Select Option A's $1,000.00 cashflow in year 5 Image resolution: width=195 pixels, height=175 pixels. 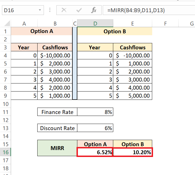tap(55, 96)
